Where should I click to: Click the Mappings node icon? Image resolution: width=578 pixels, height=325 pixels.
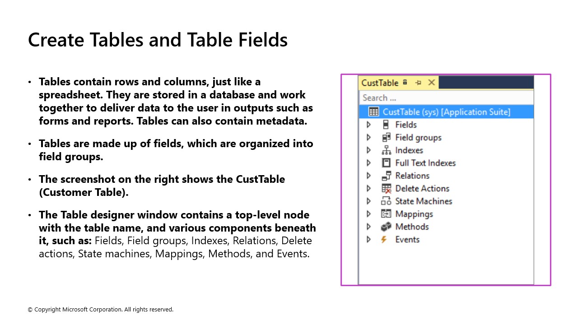[x=386, y=214]
